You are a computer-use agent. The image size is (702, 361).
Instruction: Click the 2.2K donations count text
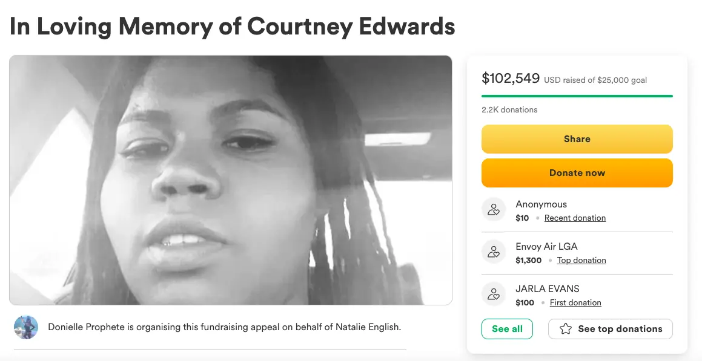(509, 109)
